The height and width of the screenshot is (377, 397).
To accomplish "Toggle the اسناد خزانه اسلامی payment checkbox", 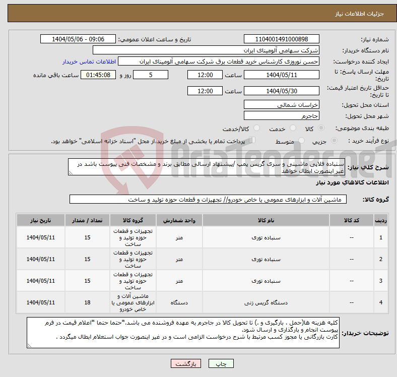I will tap(253, 141).
